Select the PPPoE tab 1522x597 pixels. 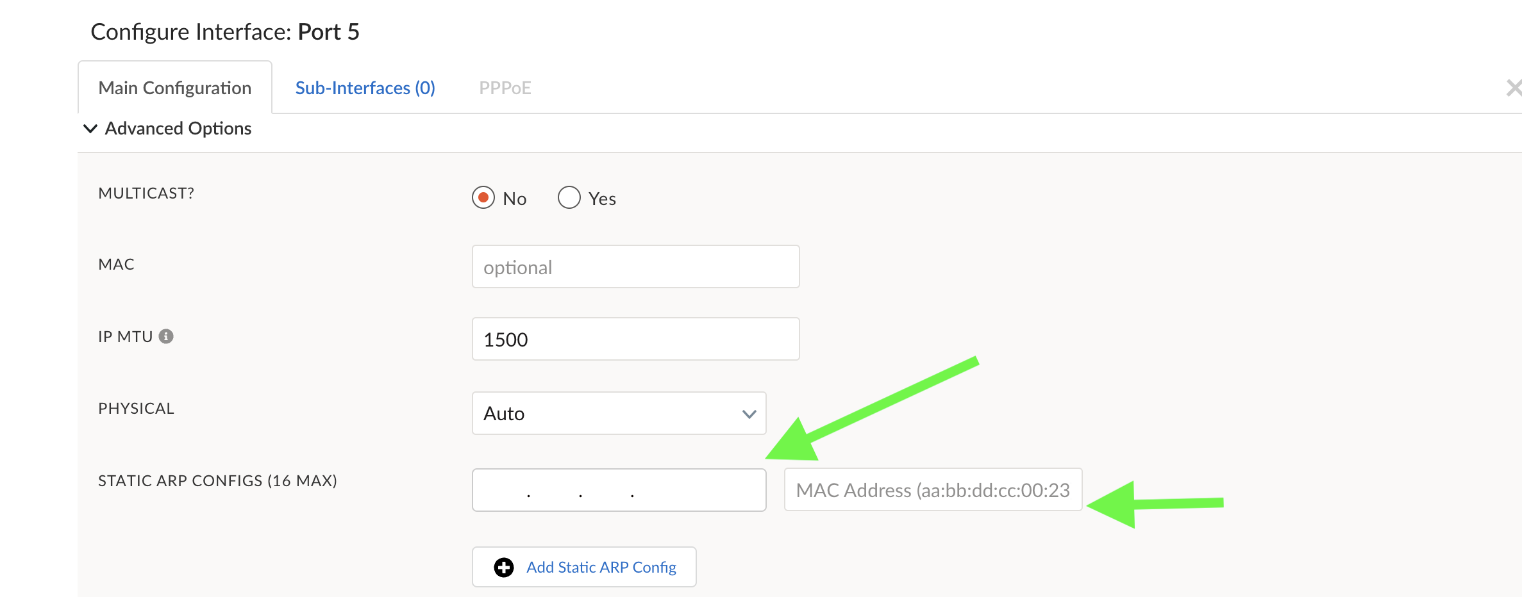tap(505, 88)
